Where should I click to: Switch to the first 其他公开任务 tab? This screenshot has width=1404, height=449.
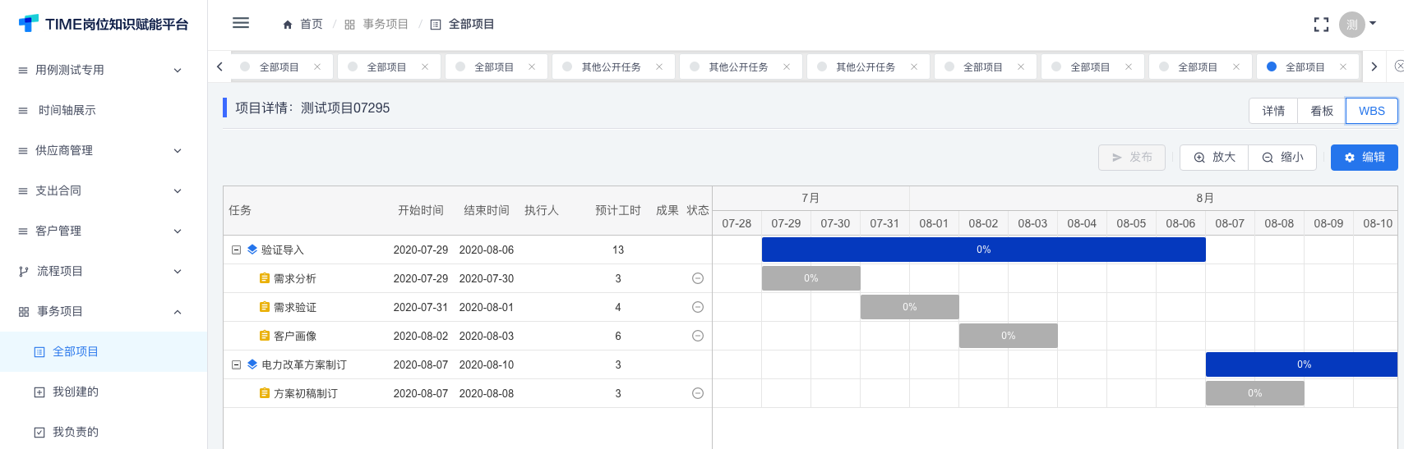click(612, 67)
